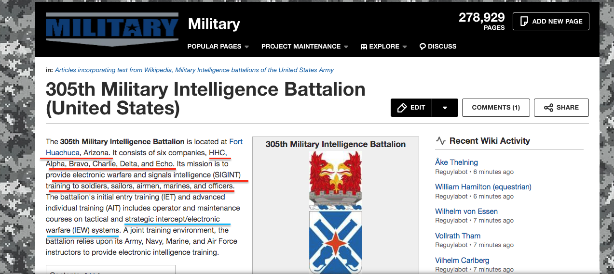Screen dimensions: 614x274
Task: Click Reguylabot under Vollrath Tham
Action: pos(451,245)
